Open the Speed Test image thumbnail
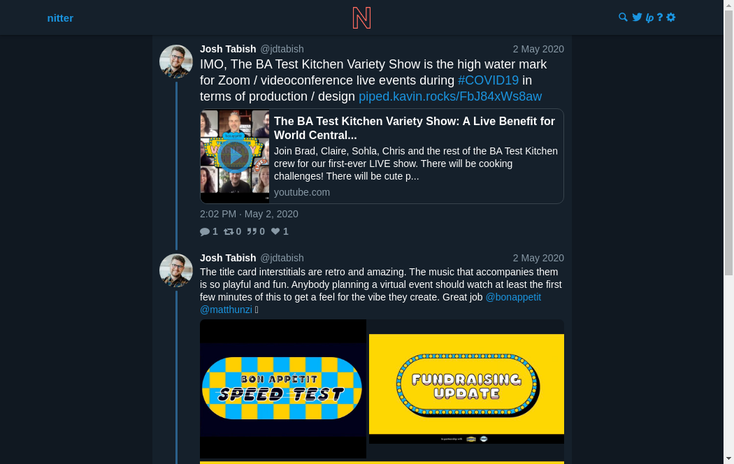 coord(283,389)
